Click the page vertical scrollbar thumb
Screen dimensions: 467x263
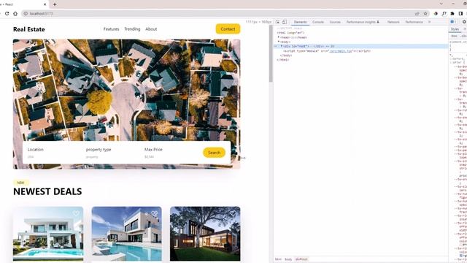tap(271, 53)
